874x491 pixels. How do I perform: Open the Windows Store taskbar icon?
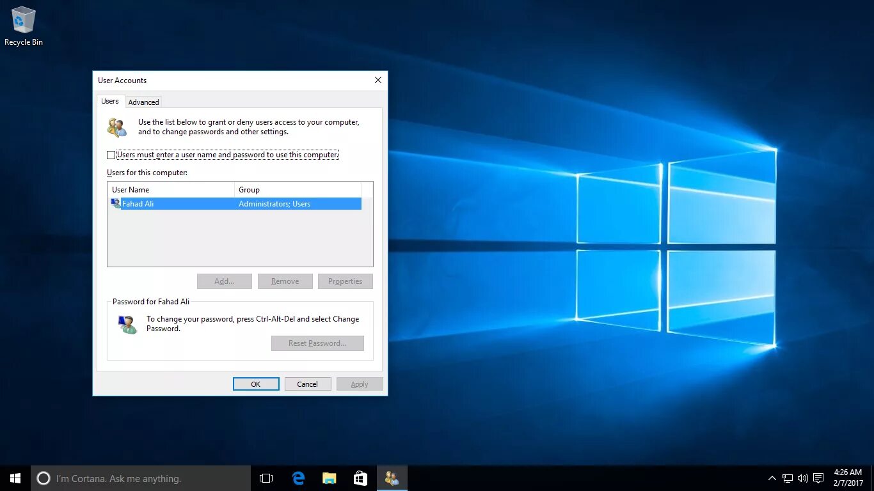(360, 478)
